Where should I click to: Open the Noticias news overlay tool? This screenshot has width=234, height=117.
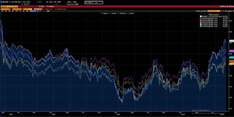[x=123, y=13]
